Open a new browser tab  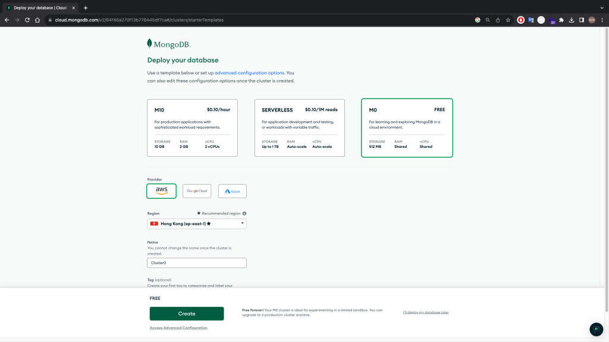pos(86,8)
